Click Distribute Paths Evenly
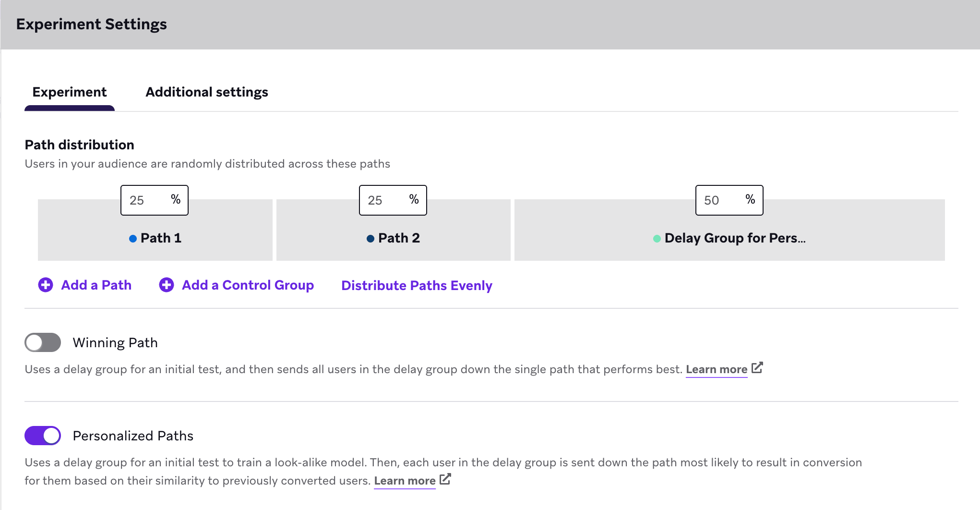This screenshot has height=510, width=980. coord(417,285)
